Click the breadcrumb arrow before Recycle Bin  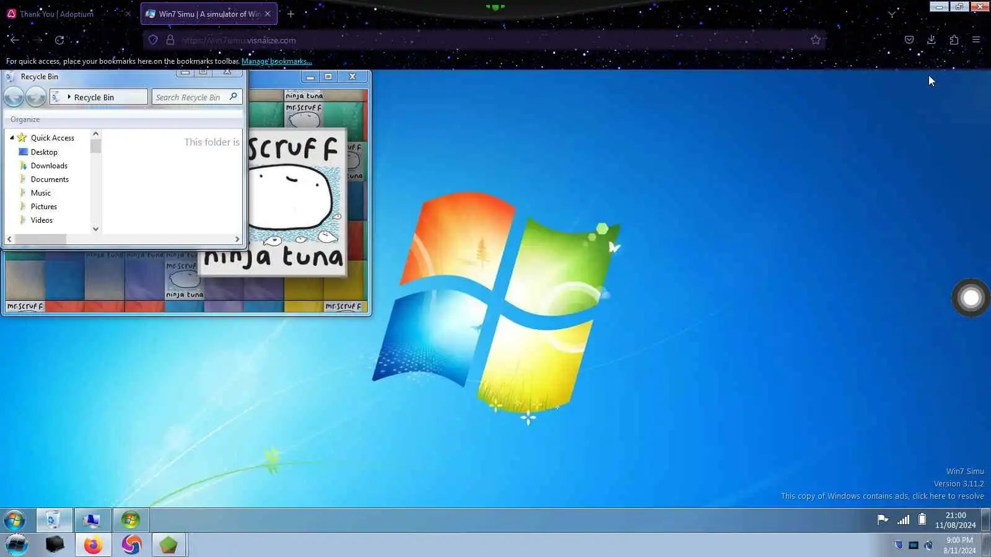[x=69, y=97]
